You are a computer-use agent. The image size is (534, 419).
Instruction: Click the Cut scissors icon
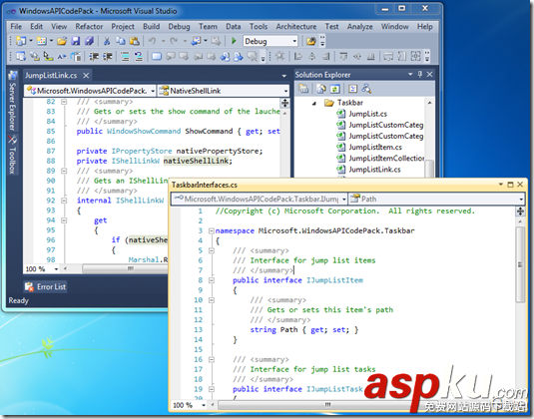click(107, 41)
